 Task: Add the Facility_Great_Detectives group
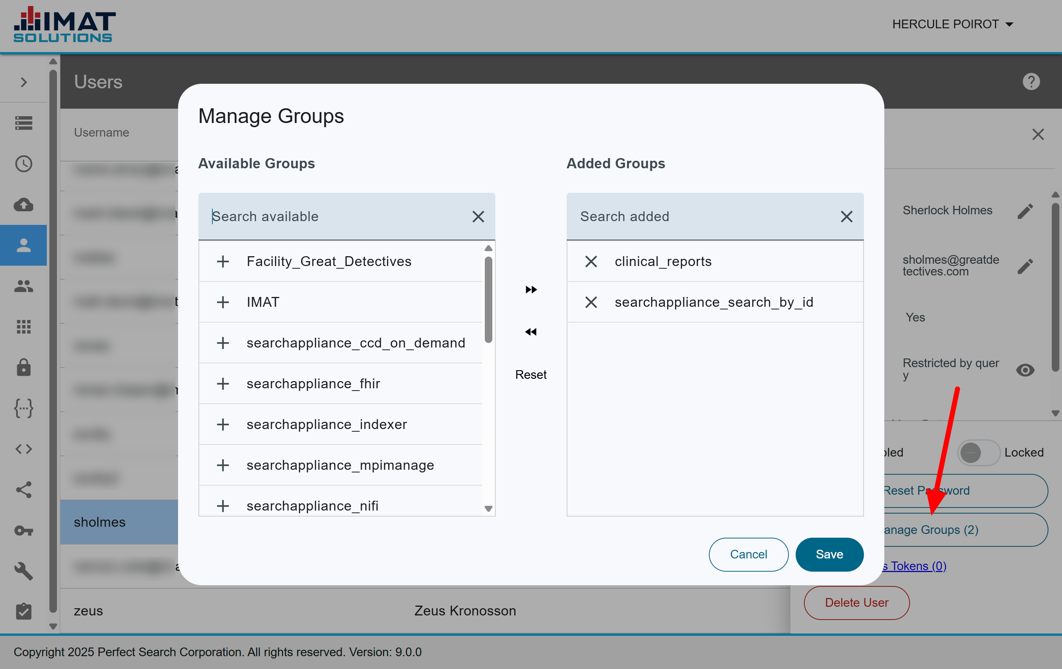(x=223, y=261)
